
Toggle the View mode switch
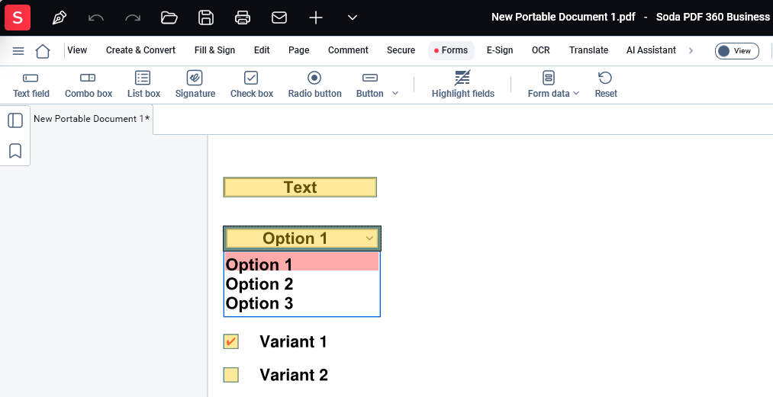point(737,51)
